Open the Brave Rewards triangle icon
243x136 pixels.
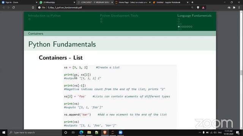(203, 8)
